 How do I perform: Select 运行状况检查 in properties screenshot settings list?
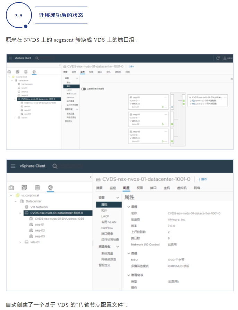point(110,240)
